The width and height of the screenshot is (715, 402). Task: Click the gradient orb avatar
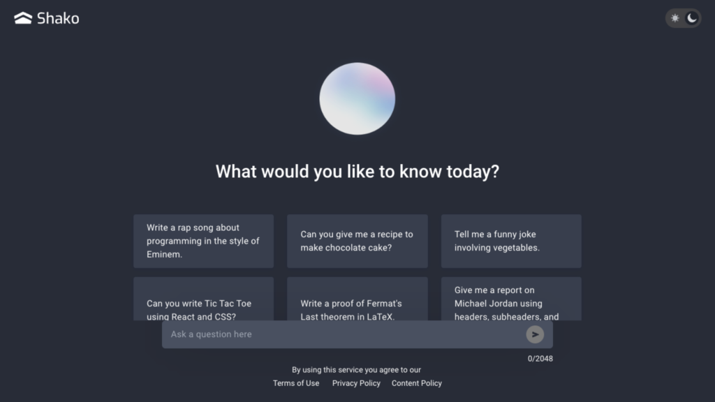coord(357,98)
